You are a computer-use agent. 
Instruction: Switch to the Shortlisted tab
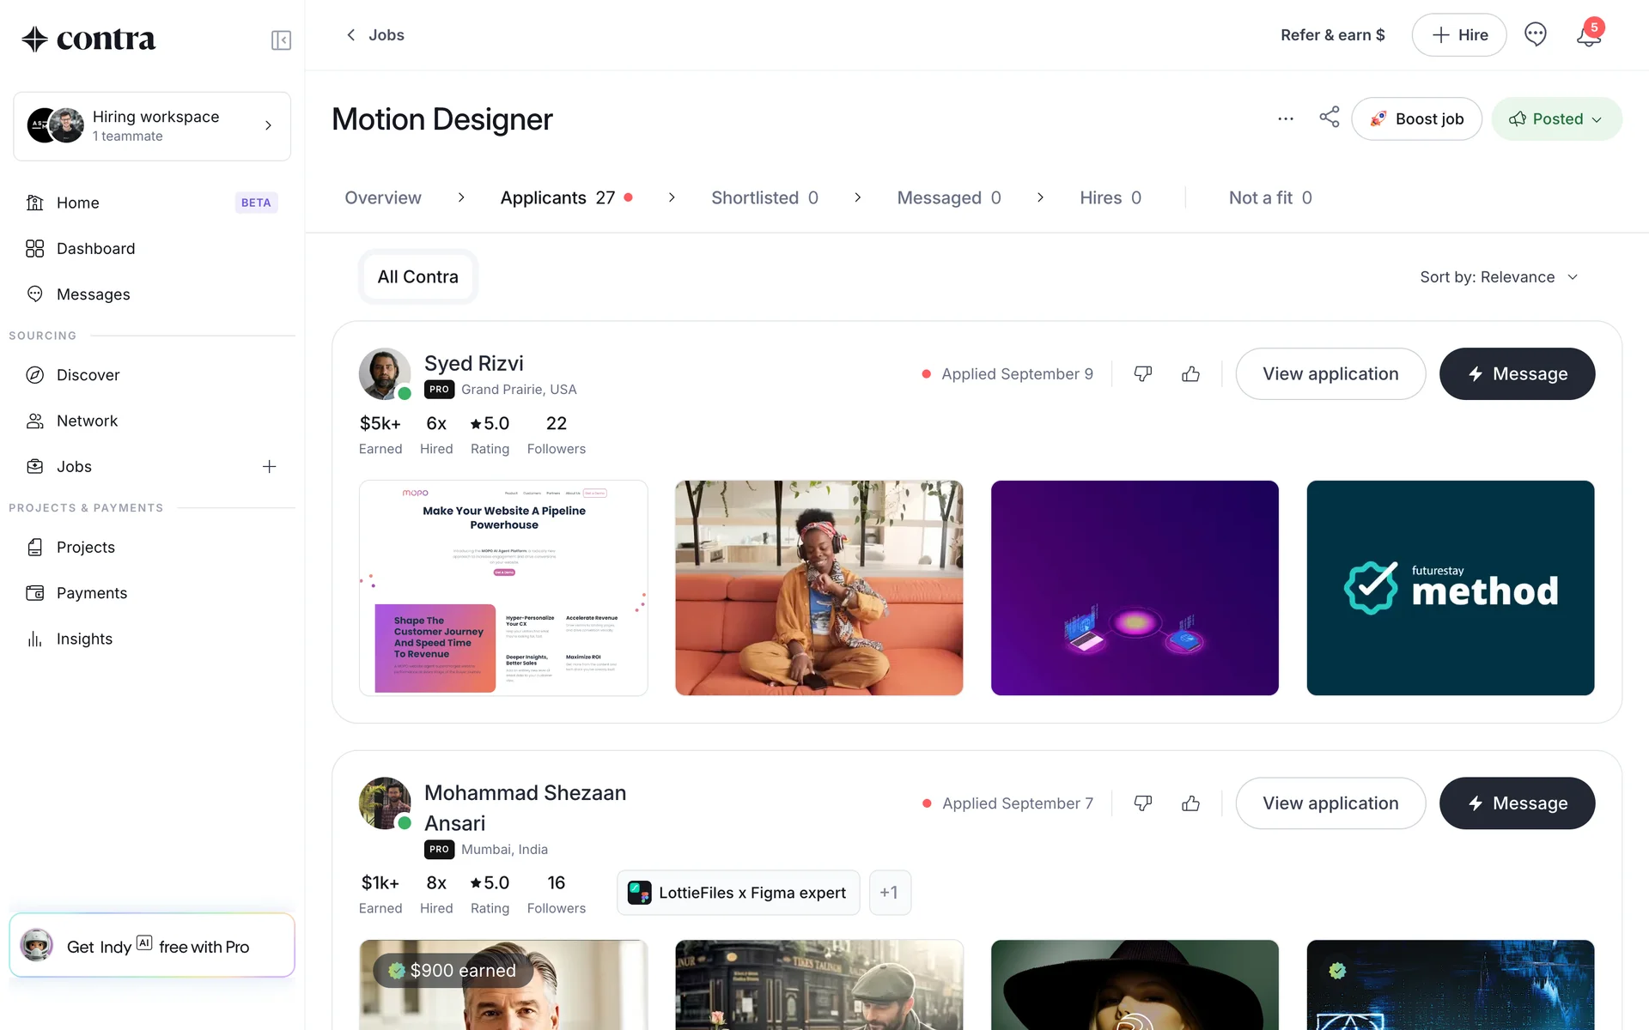pos(764,198)
